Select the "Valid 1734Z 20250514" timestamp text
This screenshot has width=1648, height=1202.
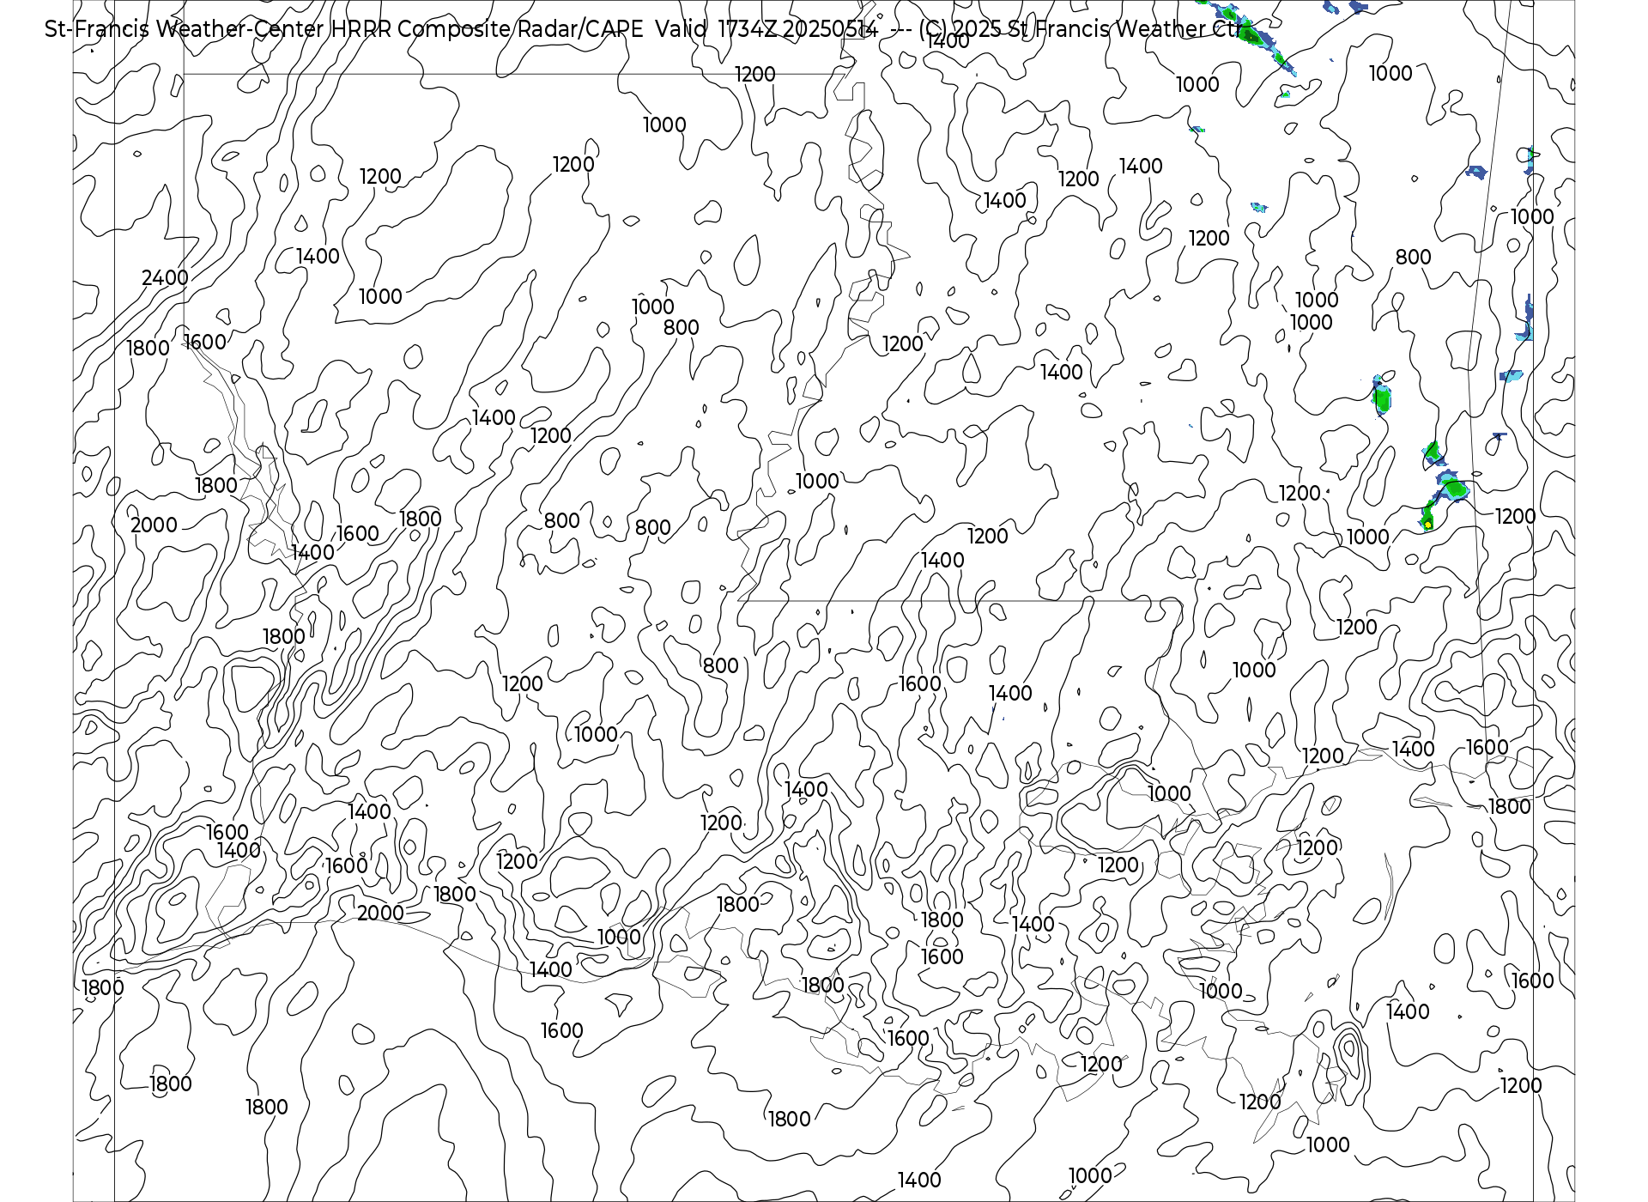tap(766, 29)
